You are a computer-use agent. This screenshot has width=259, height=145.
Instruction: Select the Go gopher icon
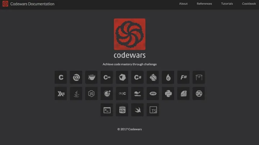coord(199,77)
